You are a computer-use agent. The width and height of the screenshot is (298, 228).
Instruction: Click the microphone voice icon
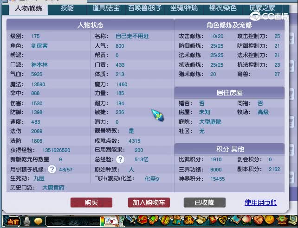pos(27,222)
